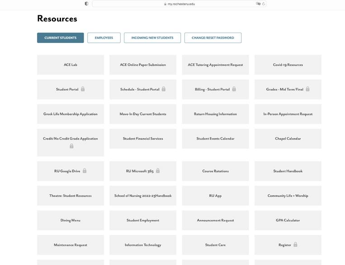Open ACE Online Paper Submission

click(143, 65)
